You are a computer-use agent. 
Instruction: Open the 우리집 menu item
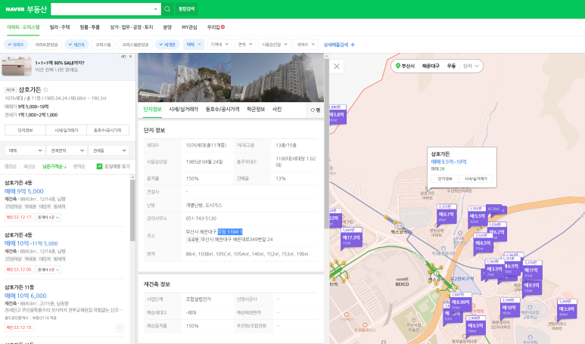coord(216,27)
